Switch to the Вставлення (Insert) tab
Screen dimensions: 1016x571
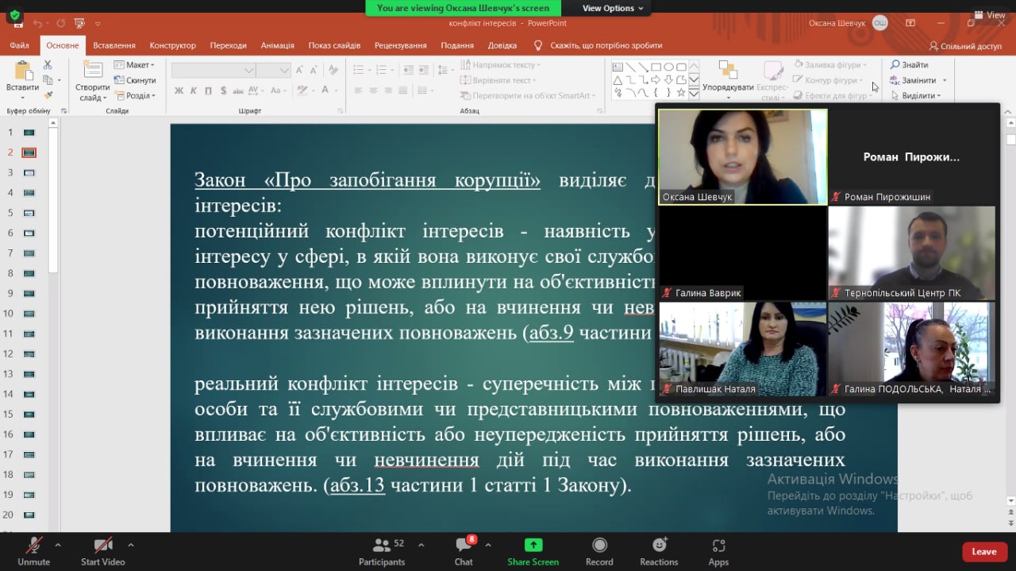tap(114, 45)
